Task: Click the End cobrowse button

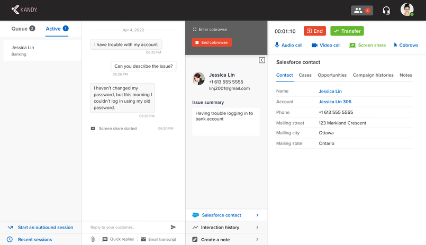Action: [x=212, y=42]
